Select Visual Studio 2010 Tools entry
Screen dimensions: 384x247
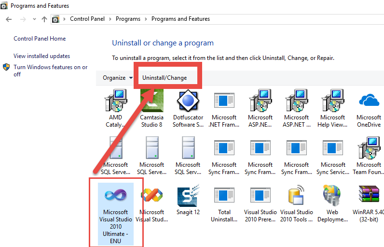(297, 203)
